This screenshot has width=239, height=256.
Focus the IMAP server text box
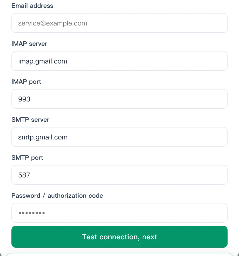click(x=119, y=61)
